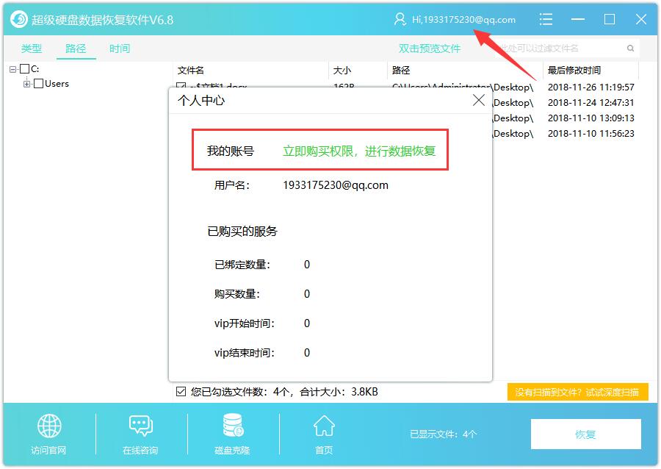Switch to the 类型 tab
The width and height of the screenshot is (661, 469).
(x=32, y=49)
